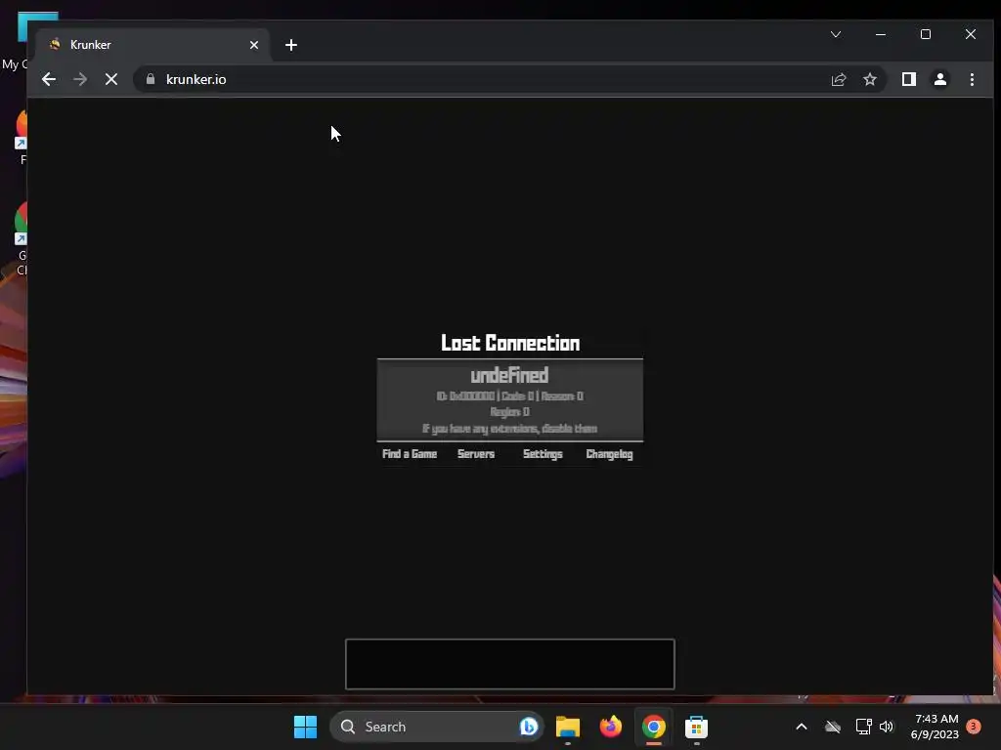
Task: Share this page via the share icon
Action: [x=838, y=79]
